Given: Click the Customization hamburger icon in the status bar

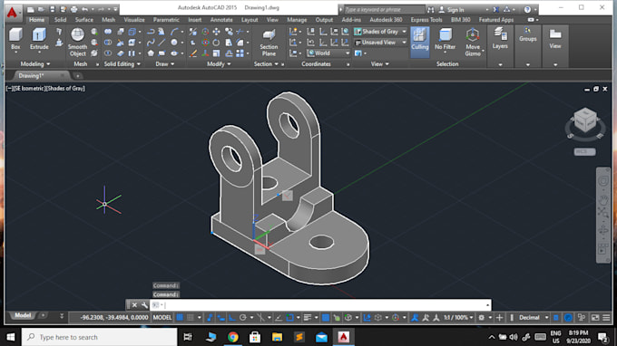Looking at the screenshot, I should pyautogui.click(x=606, y=317).
